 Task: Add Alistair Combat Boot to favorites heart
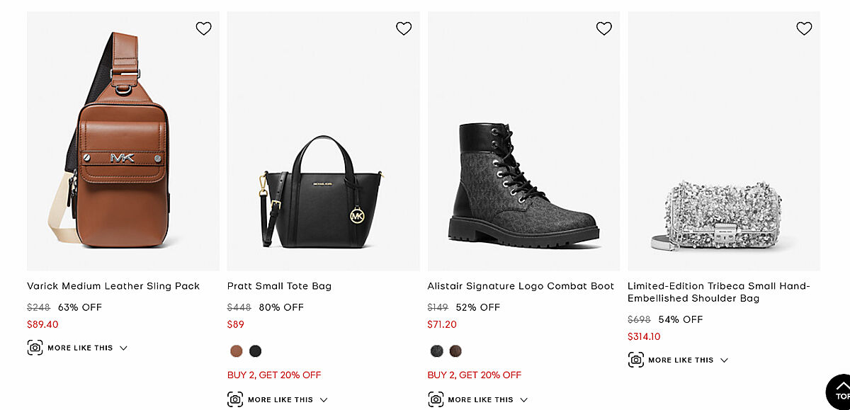pos(603,28)
